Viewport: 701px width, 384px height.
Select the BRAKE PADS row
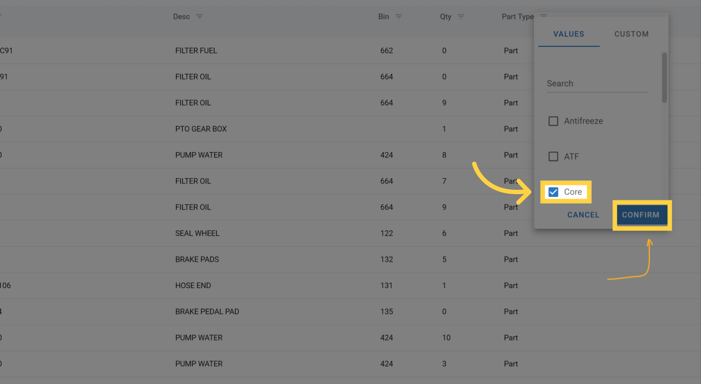(x=197, y=260)
